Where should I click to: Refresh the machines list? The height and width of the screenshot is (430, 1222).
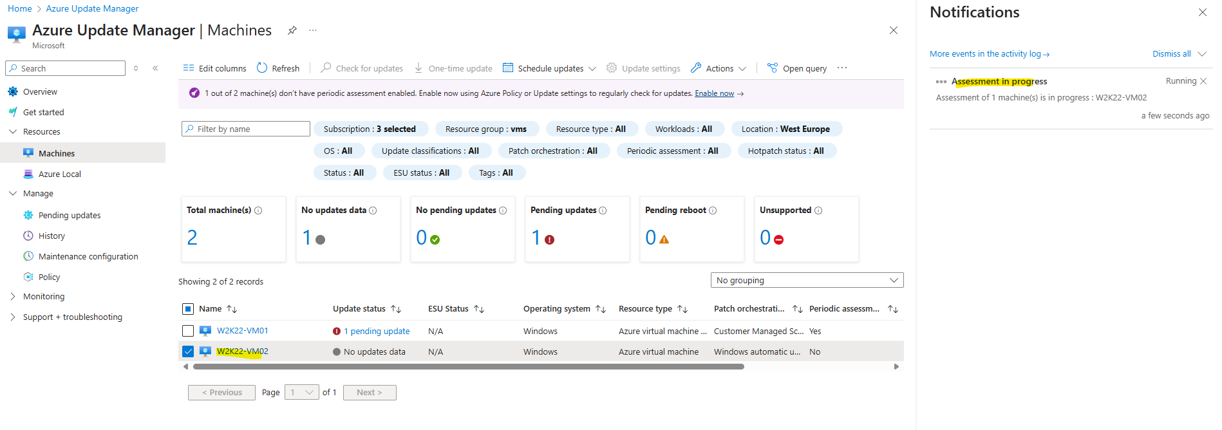pos(278,68)
